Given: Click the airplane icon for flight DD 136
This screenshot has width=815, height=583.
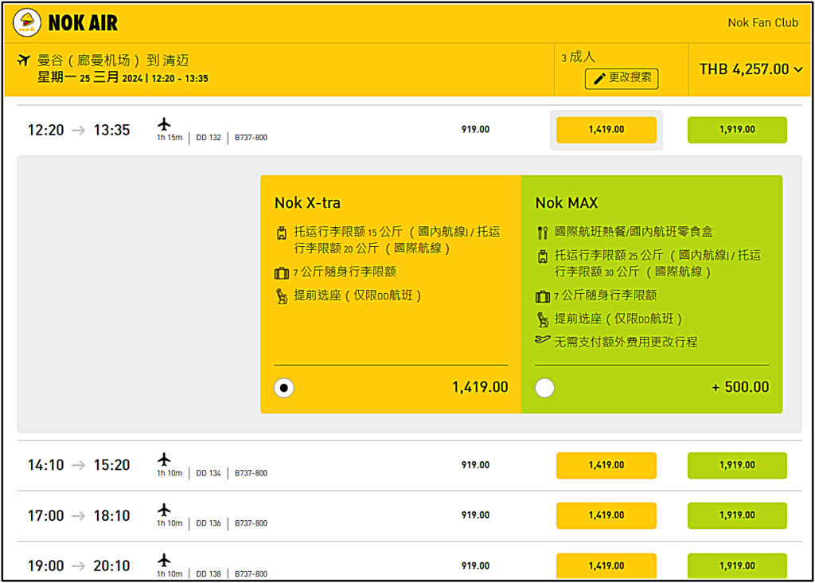Looking at the screenshot, I should pyautogui.click(x=164, y=510).
